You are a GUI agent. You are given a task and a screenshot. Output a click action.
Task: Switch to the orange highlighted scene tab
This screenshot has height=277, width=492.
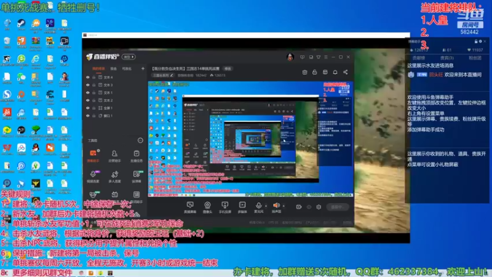pos(98,68)
